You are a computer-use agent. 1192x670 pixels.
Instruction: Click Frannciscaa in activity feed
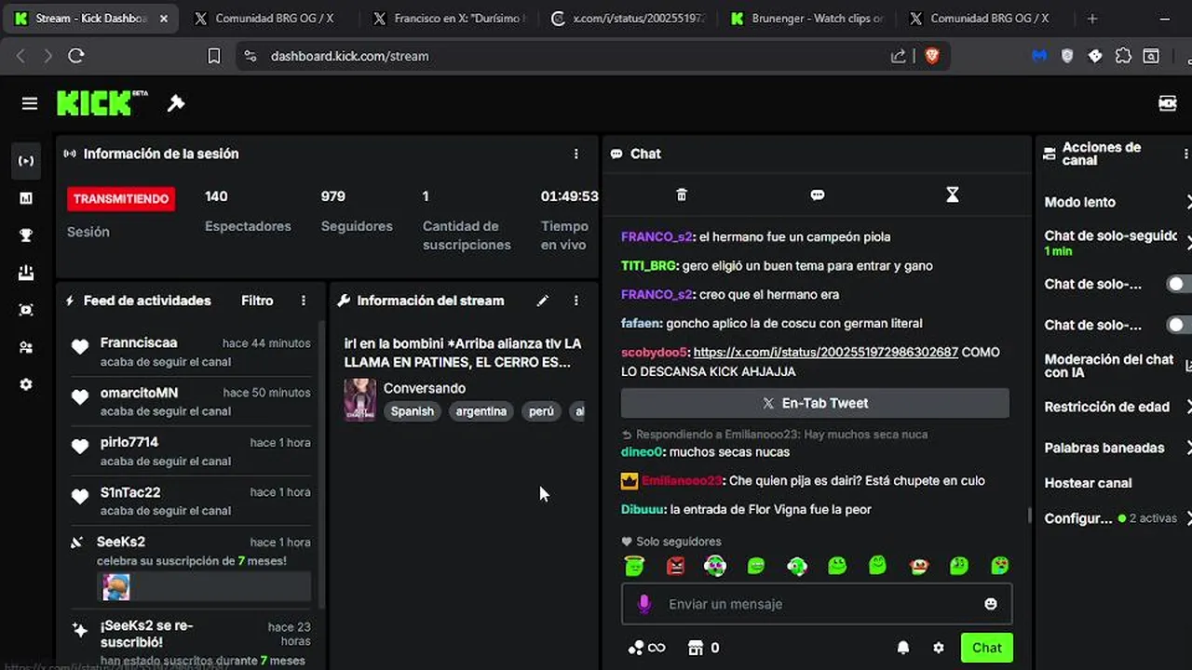[x=139, y=342]
